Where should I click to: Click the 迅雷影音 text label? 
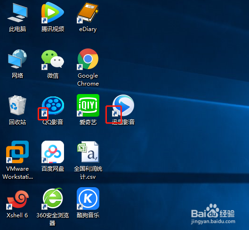click(123, 122)
